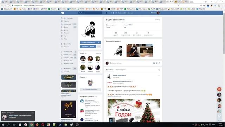The height and width of the screenshot is (127, 225).
Task: Open the 'С новым Годом' post image
Action: point(134,110)
